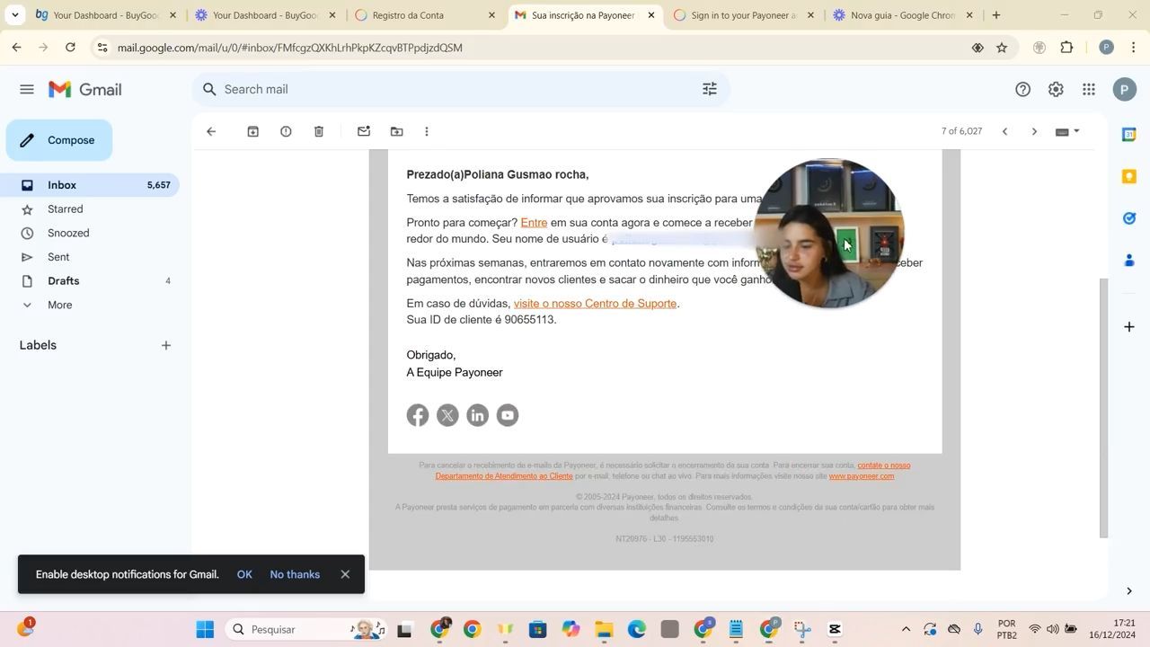The image size is (1150, 647).
Task: Open File Explorer from taskbar
Action: (604, 630)
